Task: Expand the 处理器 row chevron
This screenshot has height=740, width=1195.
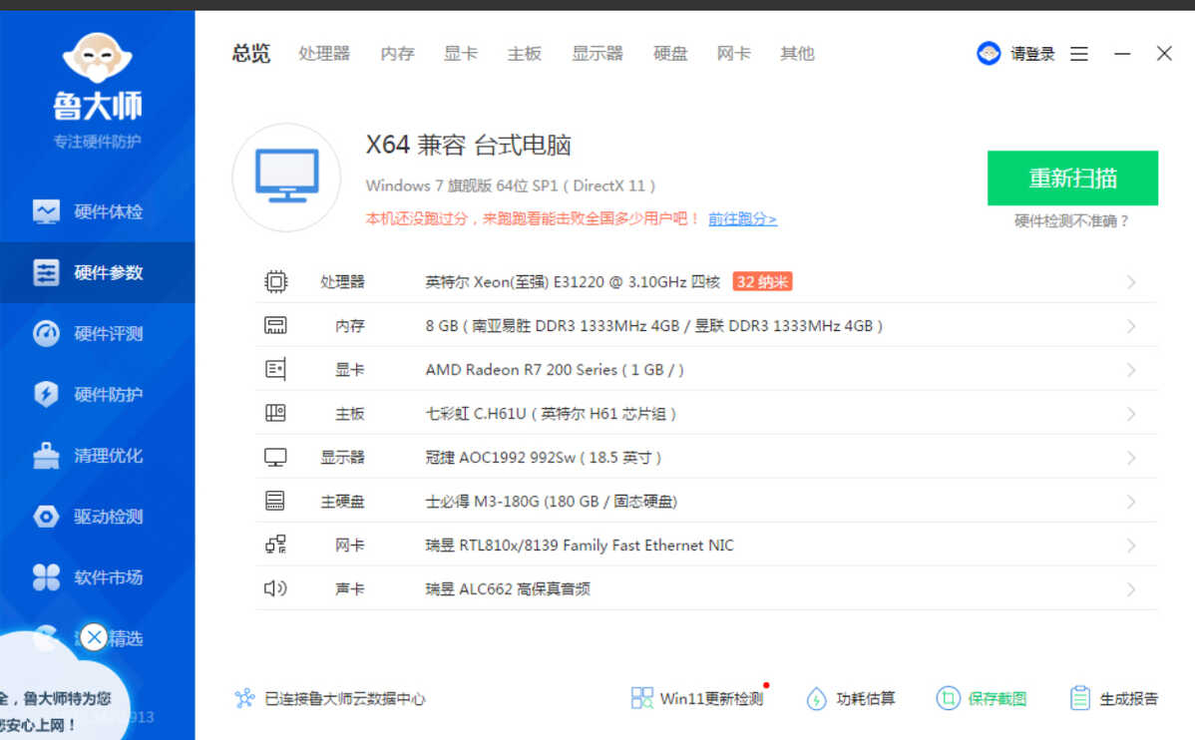Action: (x=1131, y=282)
